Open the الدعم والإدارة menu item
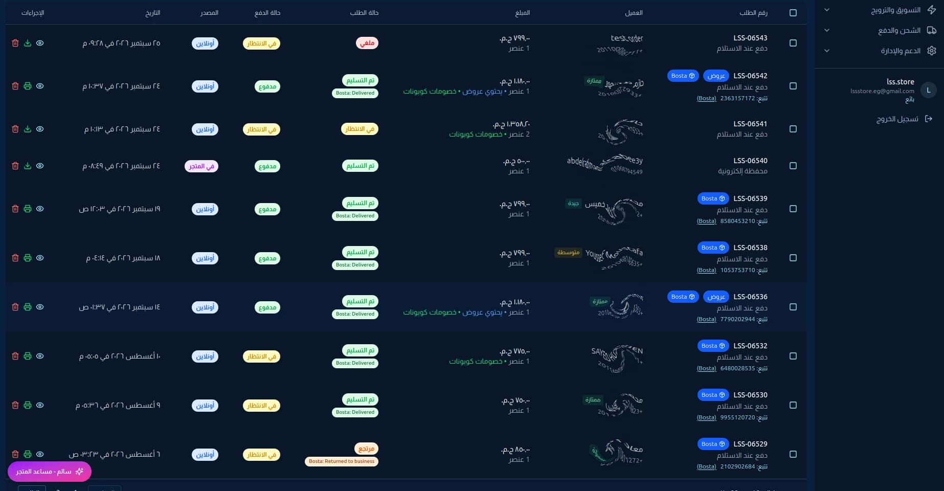Screen dimensions: 944x491 [x=901, y=51]
